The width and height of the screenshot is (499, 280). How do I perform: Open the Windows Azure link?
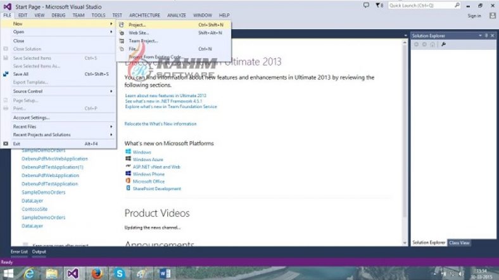click(148, 159)
